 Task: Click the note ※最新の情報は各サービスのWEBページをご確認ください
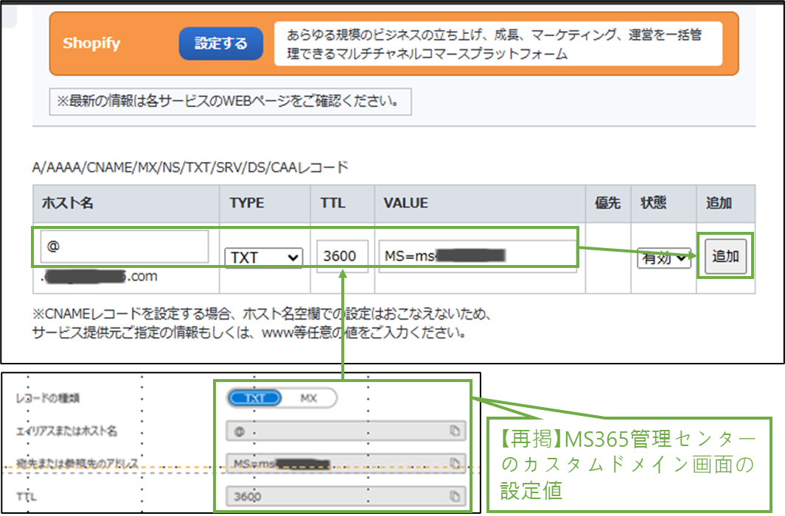click(230, 102)
